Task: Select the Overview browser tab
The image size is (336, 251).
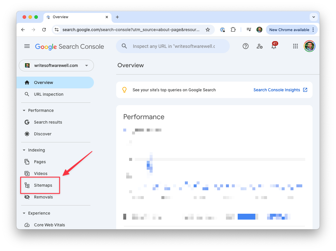Action: coord(77,17)
